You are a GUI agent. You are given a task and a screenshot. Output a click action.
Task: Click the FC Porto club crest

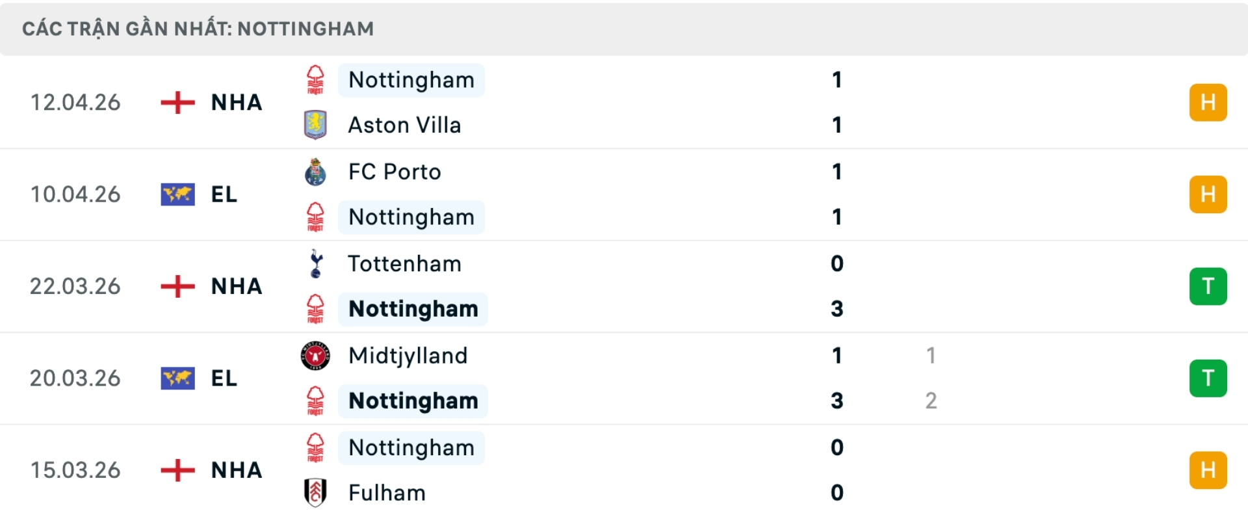(x=315, y=172)
